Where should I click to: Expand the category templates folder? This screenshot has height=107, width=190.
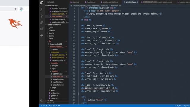[55, 66]
